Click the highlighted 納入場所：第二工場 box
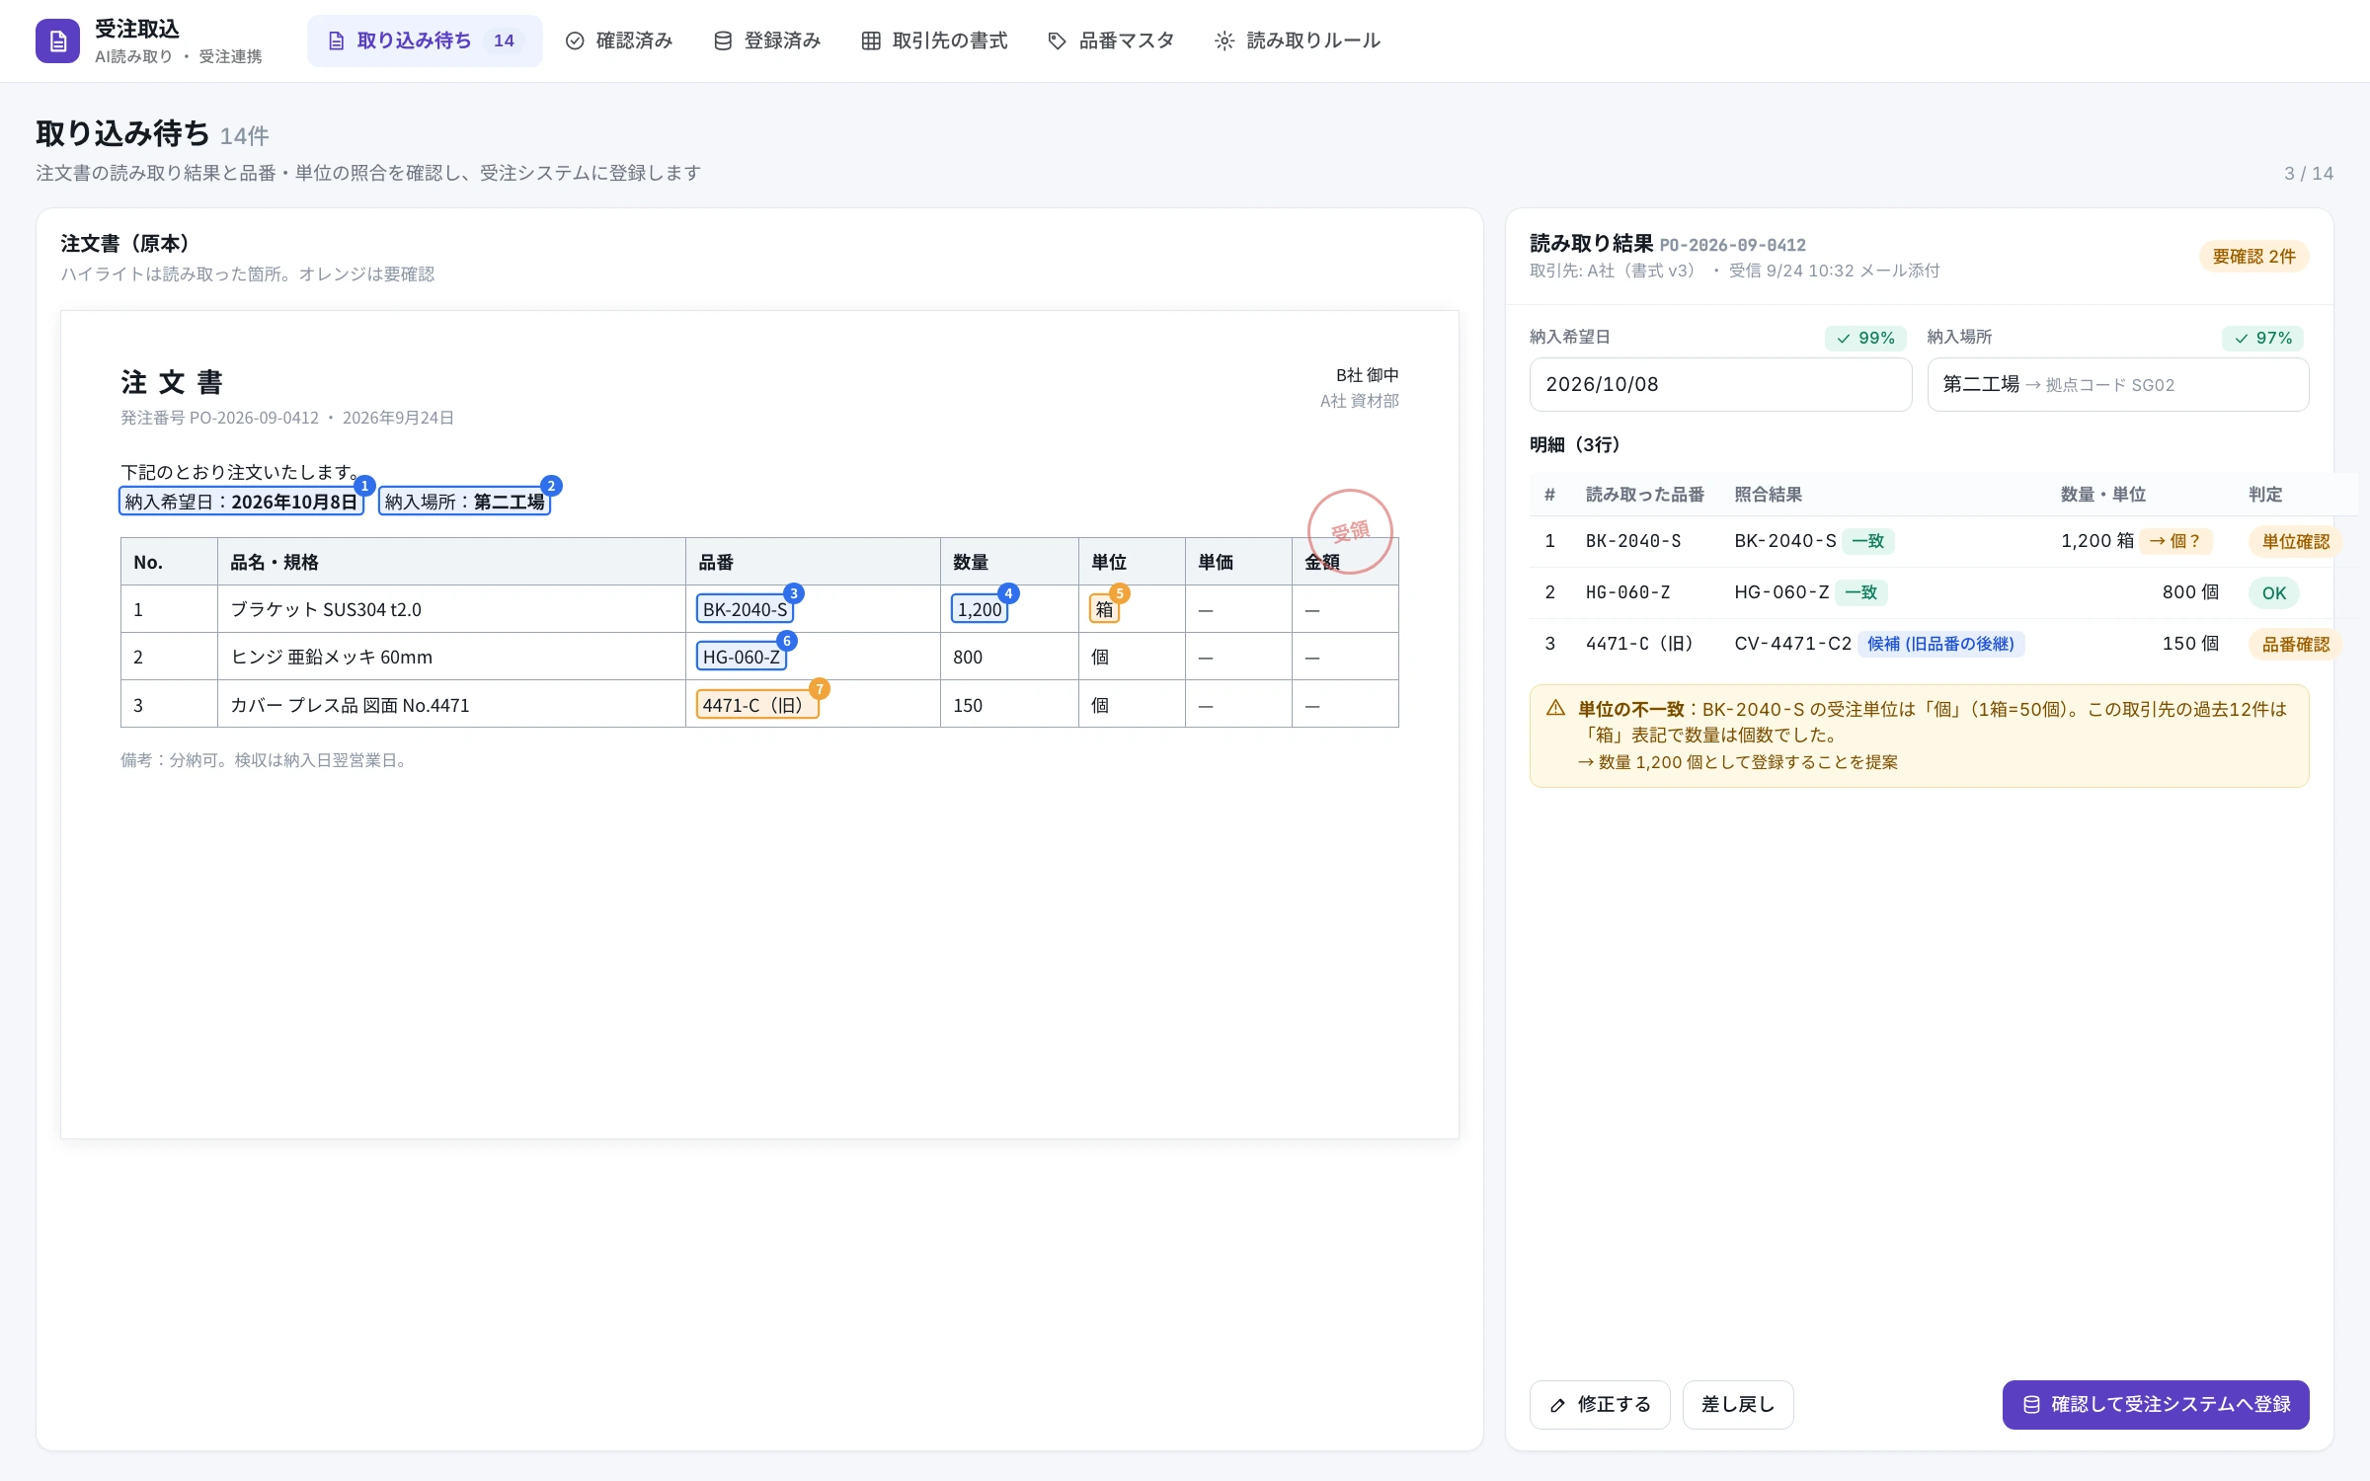 (464, 502)
